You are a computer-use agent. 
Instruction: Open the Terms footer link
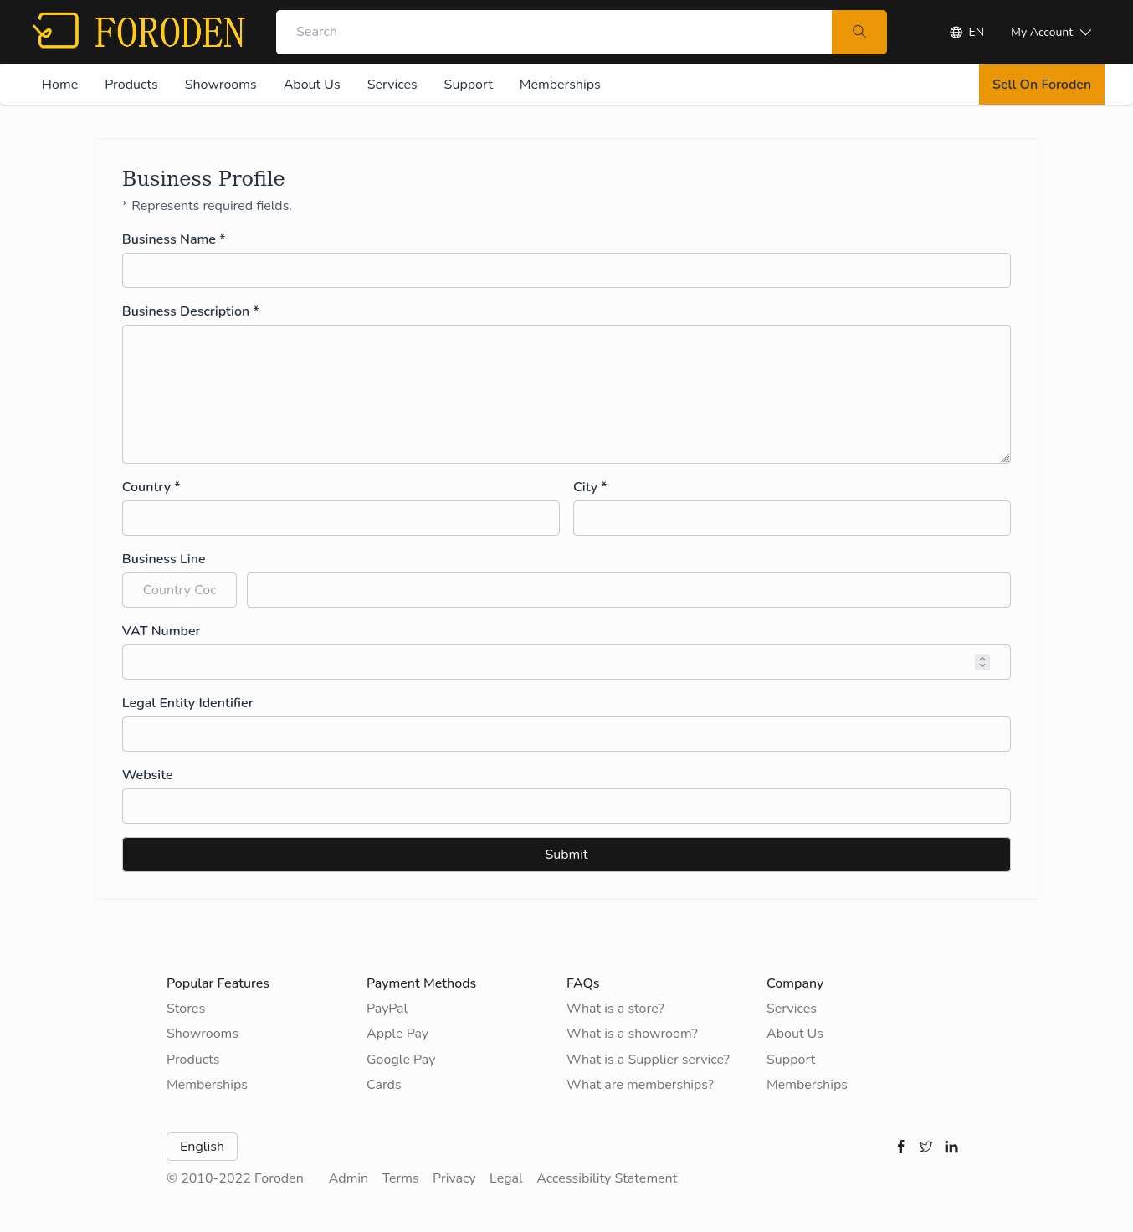click(x=400, y=1178)
